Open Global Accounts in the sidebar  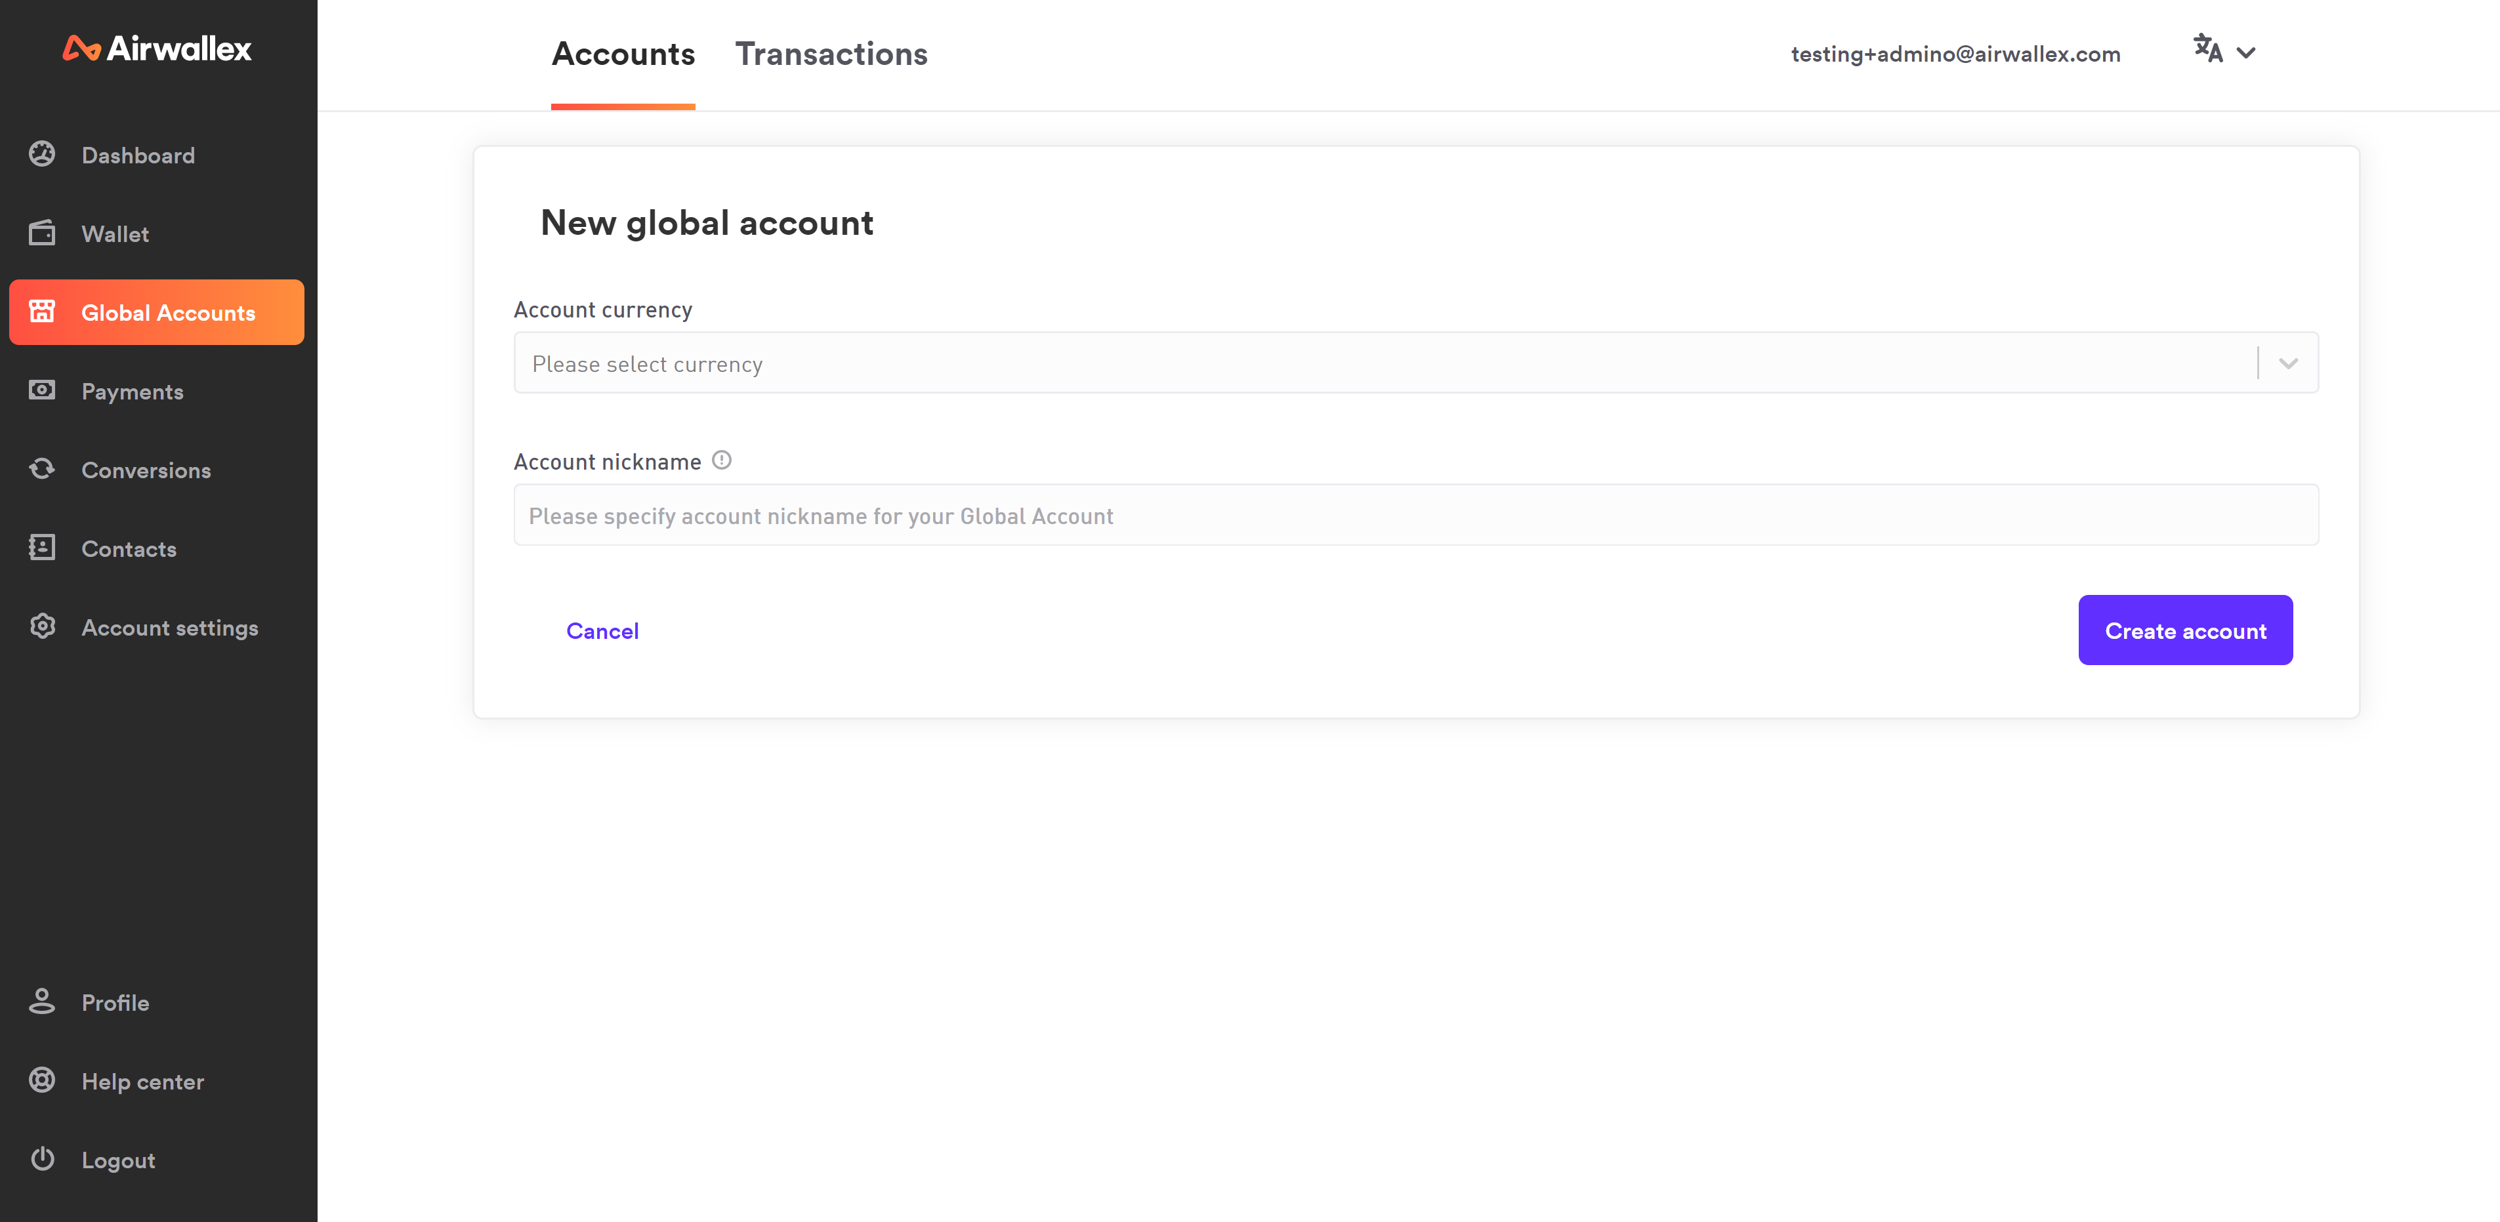tap(157, 312)
